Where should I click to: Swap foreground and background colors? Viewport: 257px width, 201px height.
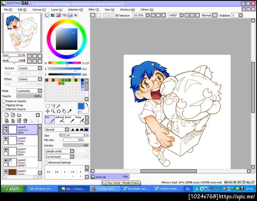tap(87, 105)
